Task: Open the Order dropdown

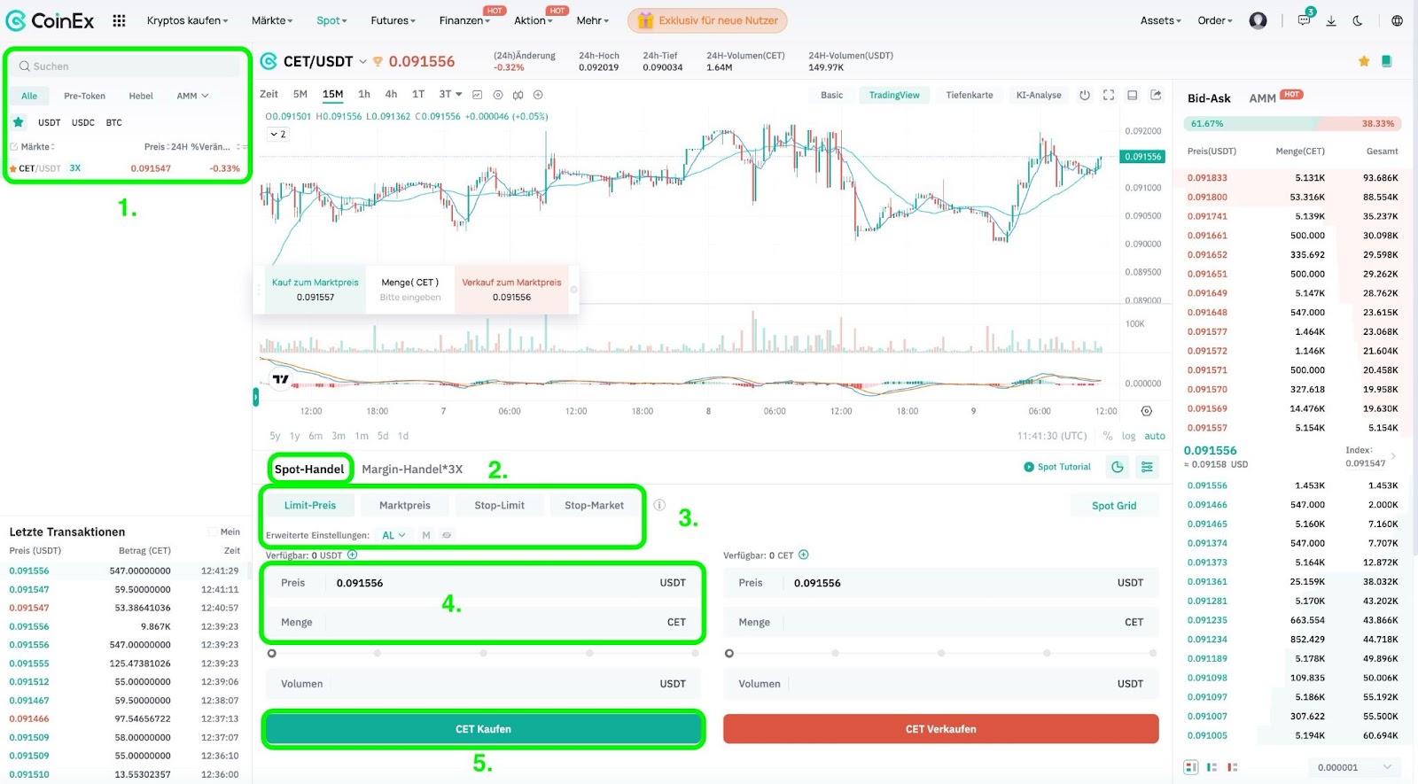Action: coord(1214,20)
